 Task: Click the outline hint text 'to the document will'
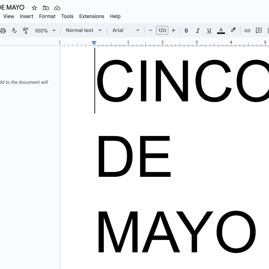[27, 82]
